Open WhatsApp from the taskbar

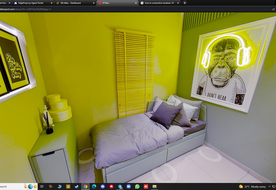(137, 187)
